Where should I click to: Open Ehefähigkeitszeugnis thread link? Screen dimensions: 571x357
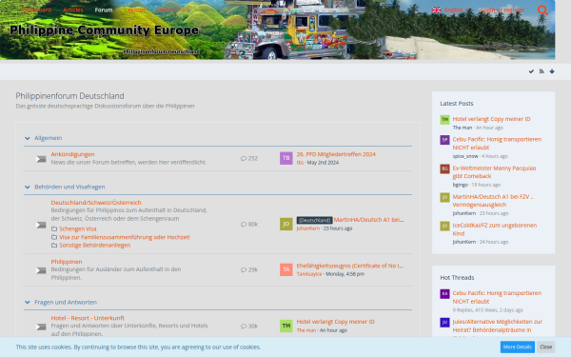pos(350,266)
